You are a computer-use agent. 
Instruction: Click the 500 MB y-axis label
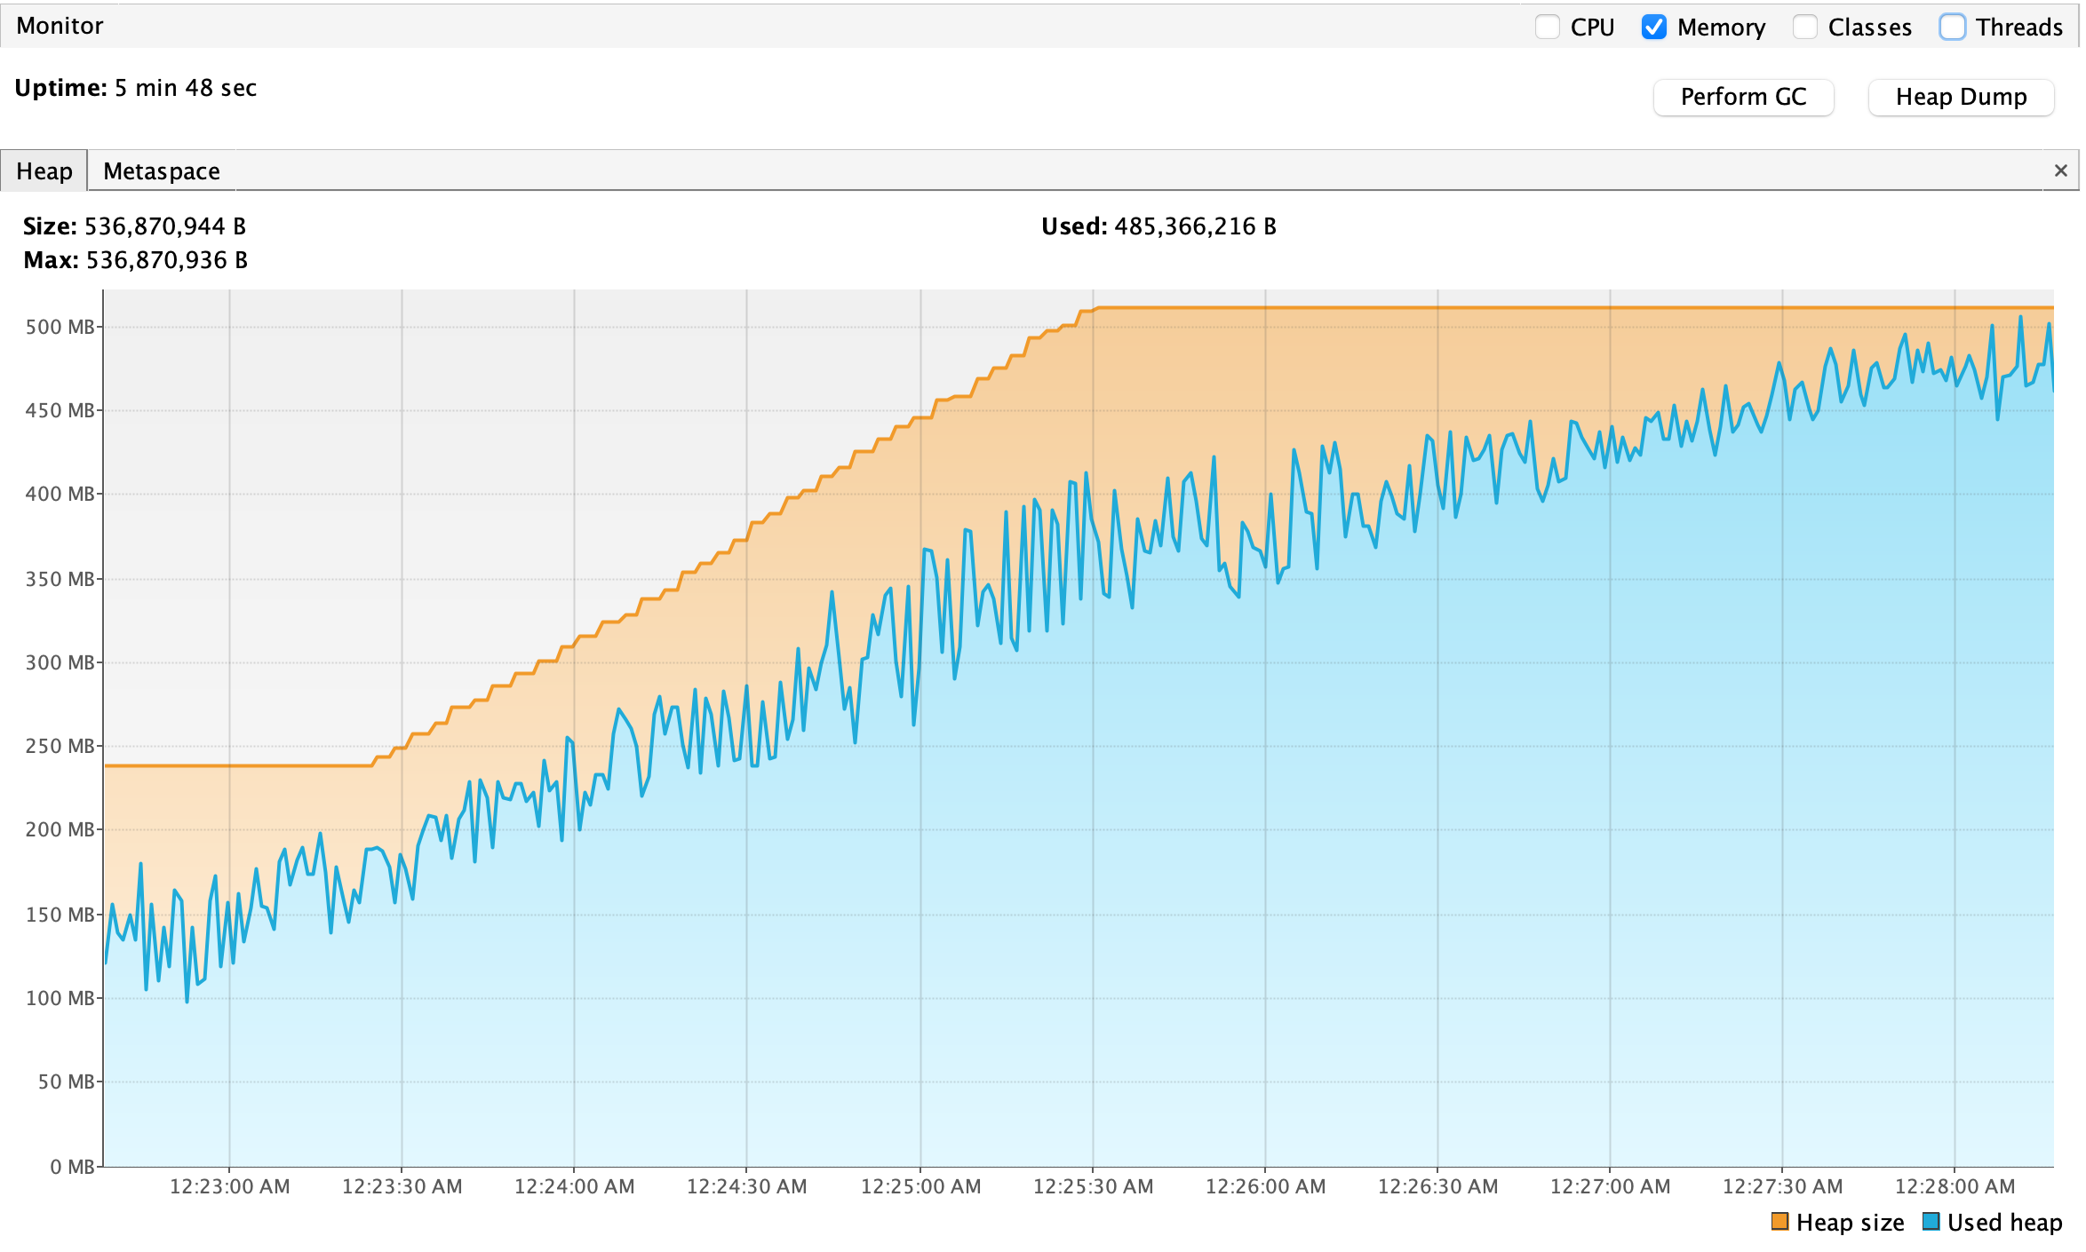60,327
